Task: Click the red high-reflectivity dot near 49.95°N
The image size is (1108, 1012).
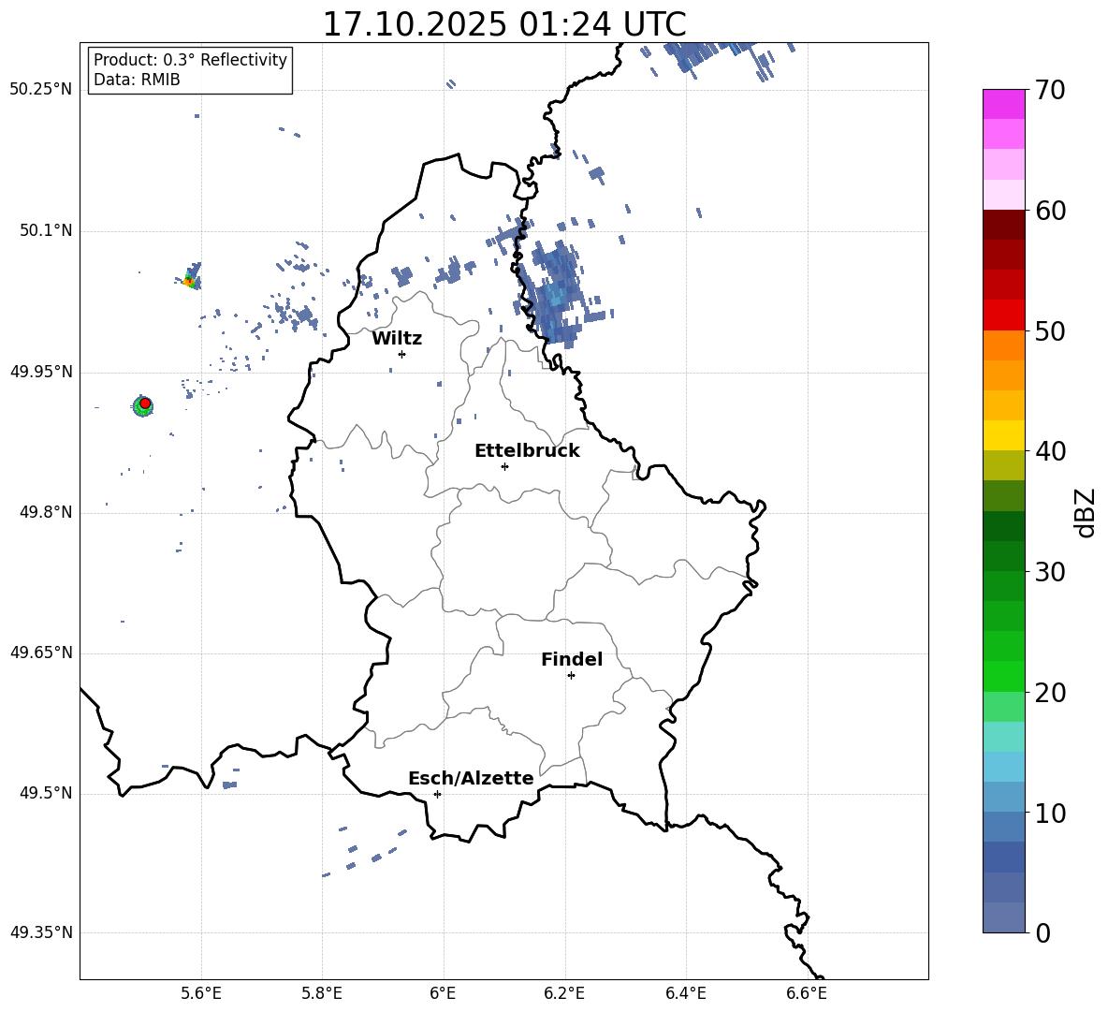Action: pyautogui.click(x=145, y=403)
